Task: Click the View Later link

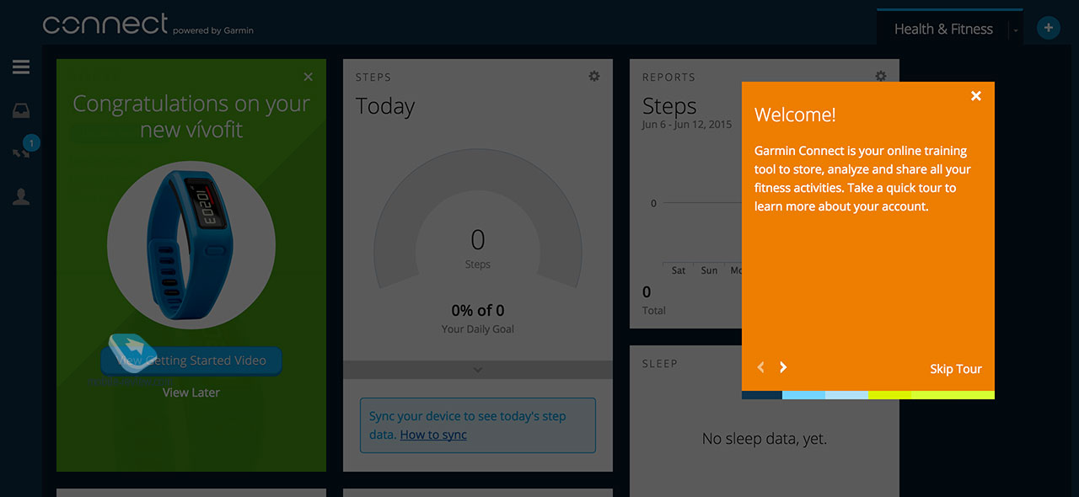Action: coord(191,393)
